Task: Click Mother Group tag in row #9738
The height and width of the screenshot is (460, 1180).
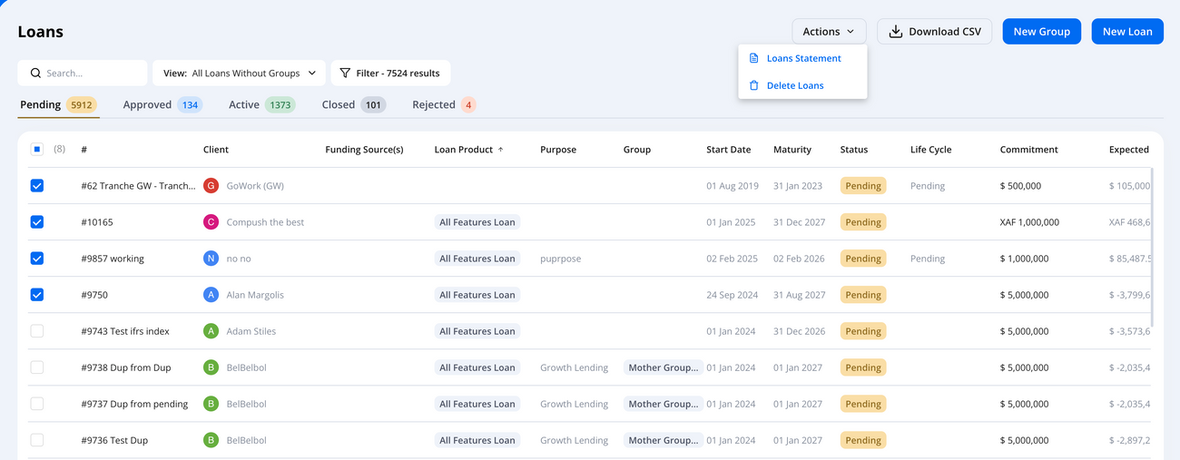Action: click(664, 367)
